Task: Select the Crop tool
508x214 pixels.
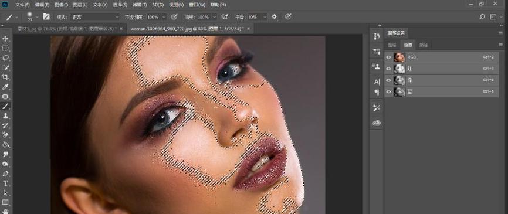Action: [x=5, y=77]
